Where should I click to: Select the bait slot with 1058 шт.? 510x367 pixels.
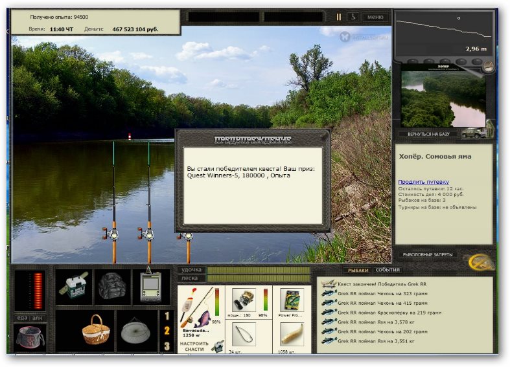[292, 335]
